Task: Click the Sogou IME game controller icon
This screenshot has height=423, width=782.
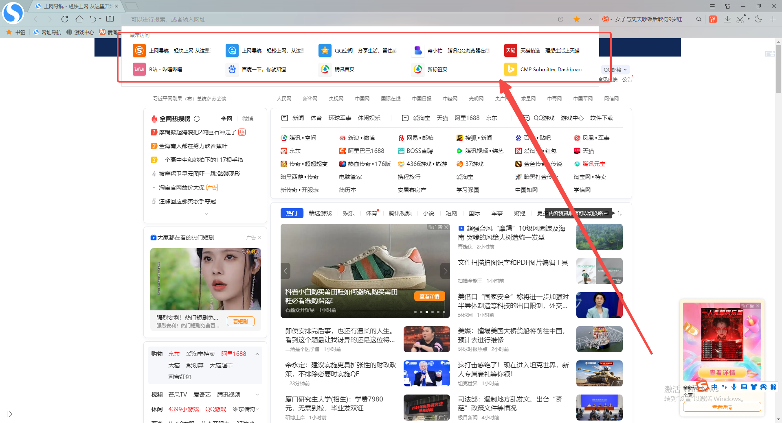Action: pyautogui.click(x=763, y=387)
